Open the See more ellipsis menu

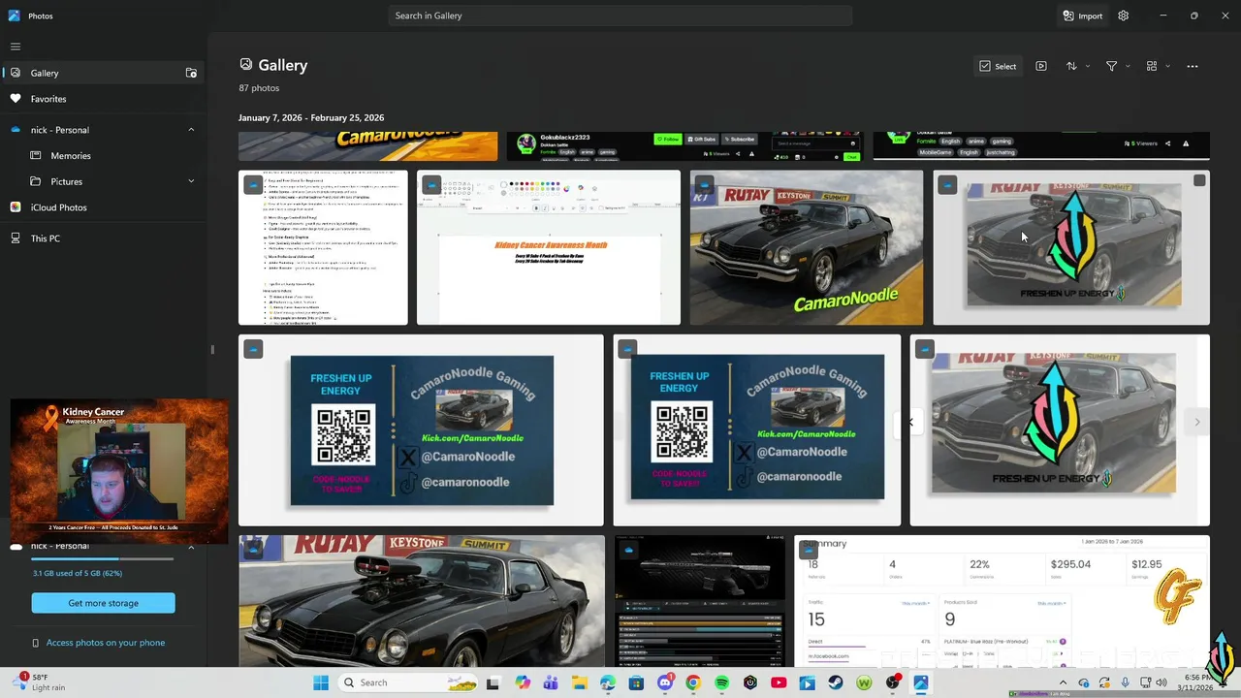click(x=1193, y=66)
